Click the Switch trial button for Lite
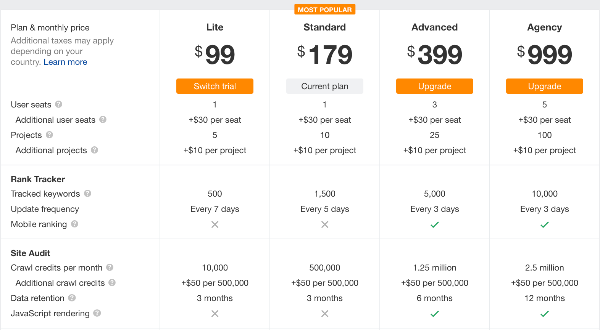Screen dimensions: 600x330 pos(215,86)
